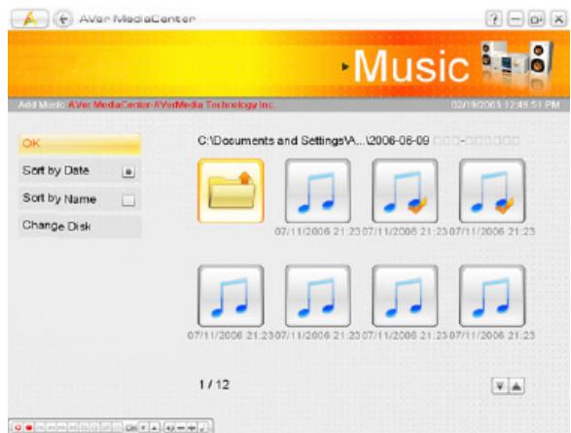Select the third music file in bottom row

pyautogui.click(x=405, y=296)
